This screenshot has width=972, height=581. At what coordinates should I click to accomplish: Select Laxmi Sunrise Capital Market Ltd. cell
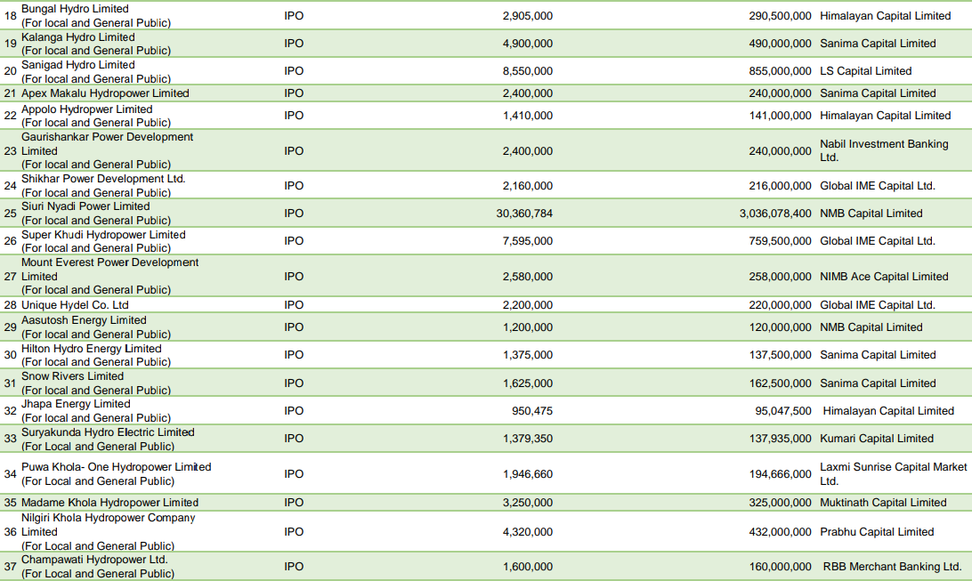click(x=893, y=473)
